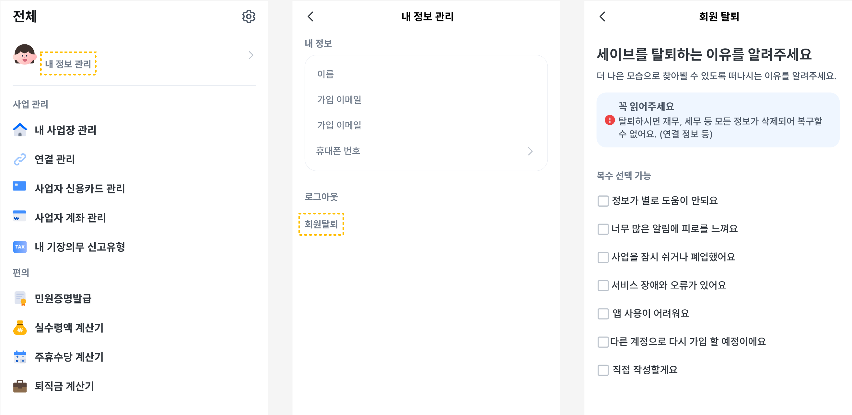Screen dimensions: 852x415
Task: Click the 로그아웃 text button
Action: (321, 197)
